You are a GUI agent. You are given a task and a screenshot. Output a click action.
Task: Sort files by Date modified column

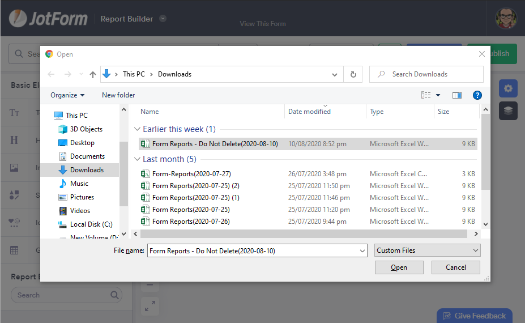tap(309, 112)
